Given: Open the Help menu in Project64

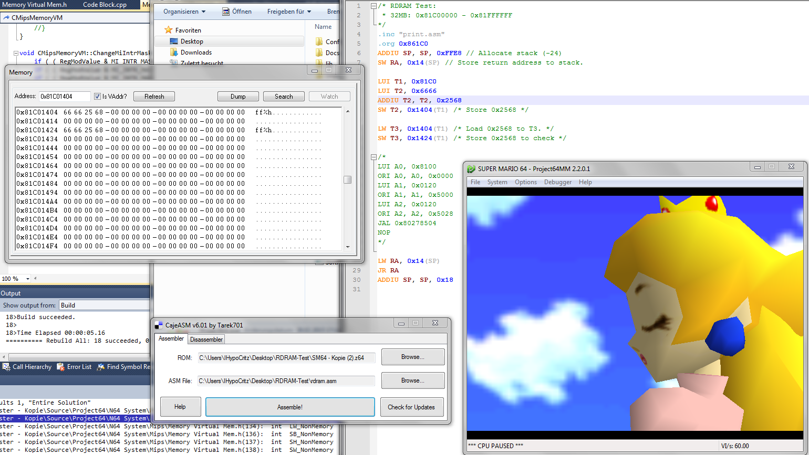Looking at the screenshot, I should point(585,182).
